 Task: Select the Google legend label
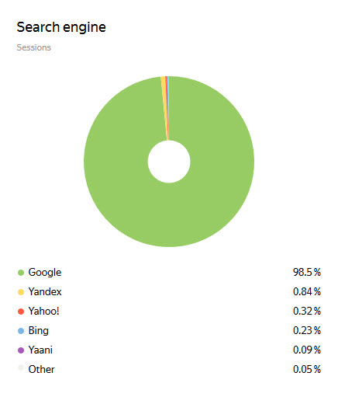pyautogui.click(x=45, y=273)
